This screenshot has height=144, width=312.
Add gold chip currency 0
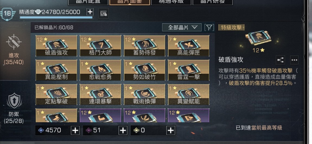[x=171, y=130]
